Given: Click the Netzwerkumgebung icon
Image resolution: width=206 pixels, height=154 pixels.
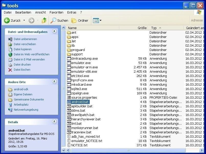Looking at the screenshot, I should tap(10, 110).
